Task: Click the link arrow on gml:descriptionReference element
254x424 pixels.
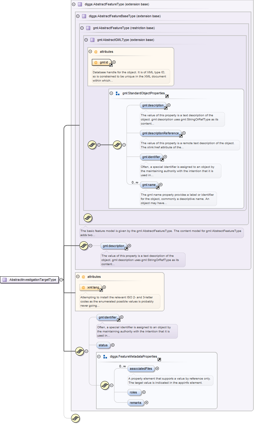Action: pos(181,136)
